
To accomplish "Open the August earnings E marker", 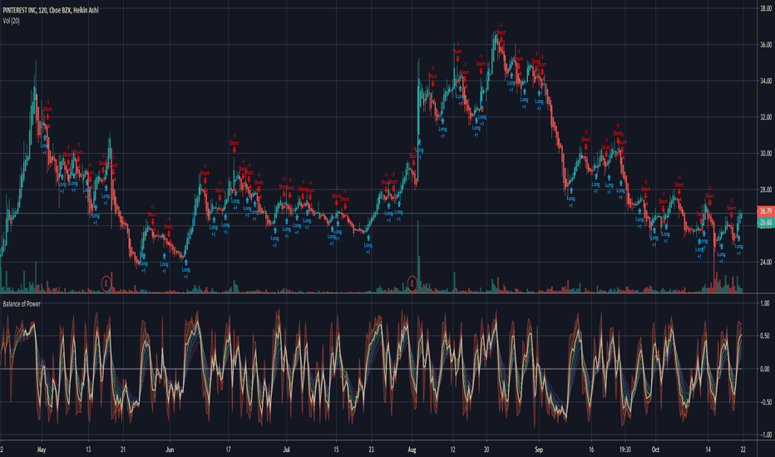I will point(412,283).
